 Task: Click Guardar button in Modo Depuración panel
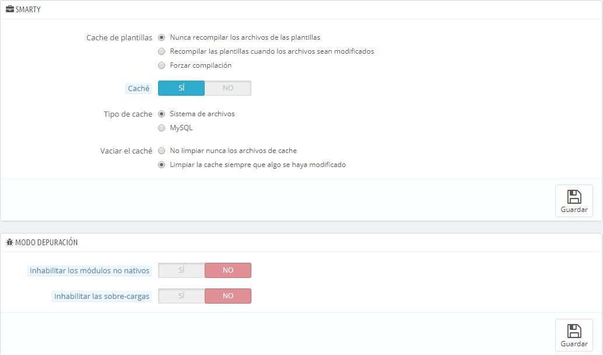pos(574,335)
